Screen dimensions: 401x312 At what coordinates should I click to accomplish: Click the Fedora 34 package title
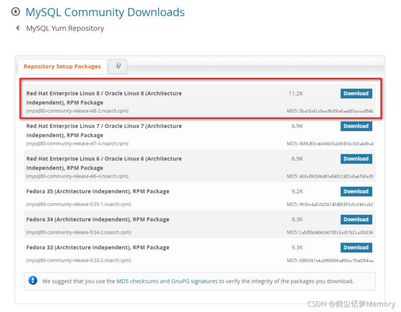(x=97, y=220)
